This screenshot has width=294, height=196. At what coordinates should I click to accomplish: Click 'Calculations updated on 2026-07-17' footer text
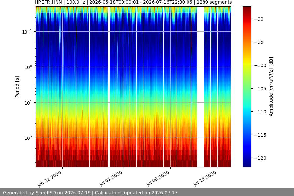(136, 193)
